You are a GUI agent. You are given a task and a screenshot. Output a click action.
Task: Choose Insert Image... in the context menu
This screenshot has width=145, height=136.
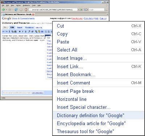99,58
